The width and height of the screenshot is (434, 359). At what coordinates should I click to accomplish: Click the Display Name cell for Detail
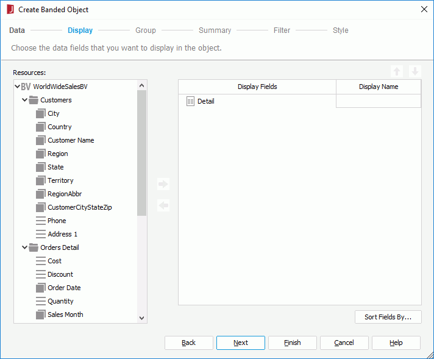(x=379, y=101)
